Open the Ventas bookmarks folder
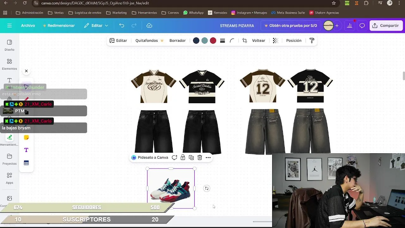The height and width of the screenshot is (228, 405). (56, 13)
